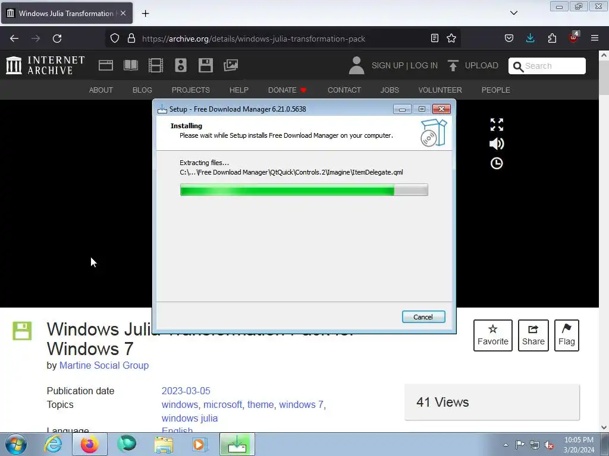609x456 pixels.
Task: Launch Internet Explorer from taskbar
Action: click(53, 444)
